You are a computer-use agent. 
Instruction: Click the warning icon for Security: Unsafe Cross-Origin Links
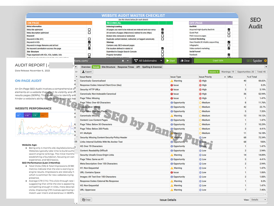tap(172, 155)
